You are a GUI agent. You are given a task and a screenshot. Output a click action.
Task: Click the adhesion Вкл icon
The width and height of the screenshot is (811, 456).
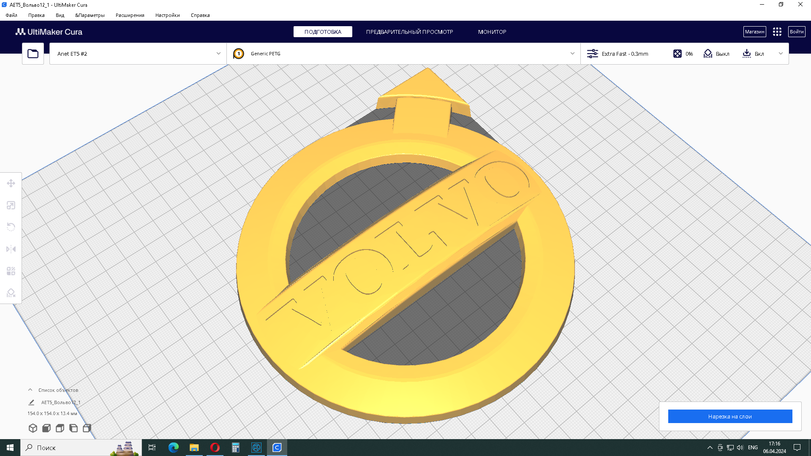[747, 54]
